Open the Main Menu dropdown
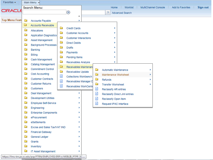 [31, 3]
